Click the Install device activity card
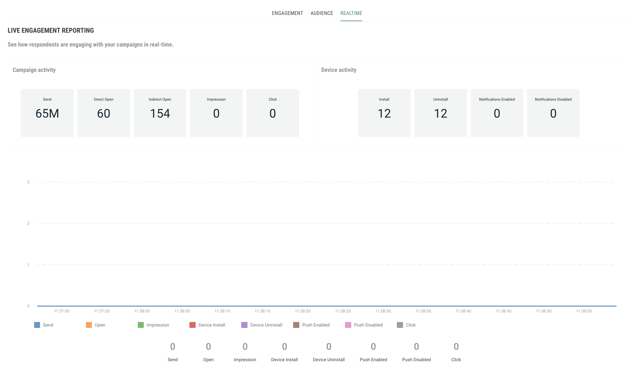Viewport: 628px width, 375px height. pyautogui.click(x=384, y=113)
